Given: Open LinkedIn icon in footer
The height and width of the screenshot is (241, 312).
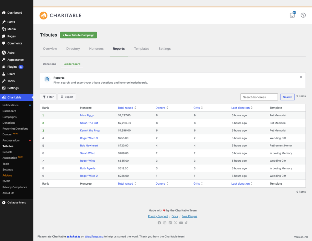Looking at the screenshot, I should pos(170,223).
